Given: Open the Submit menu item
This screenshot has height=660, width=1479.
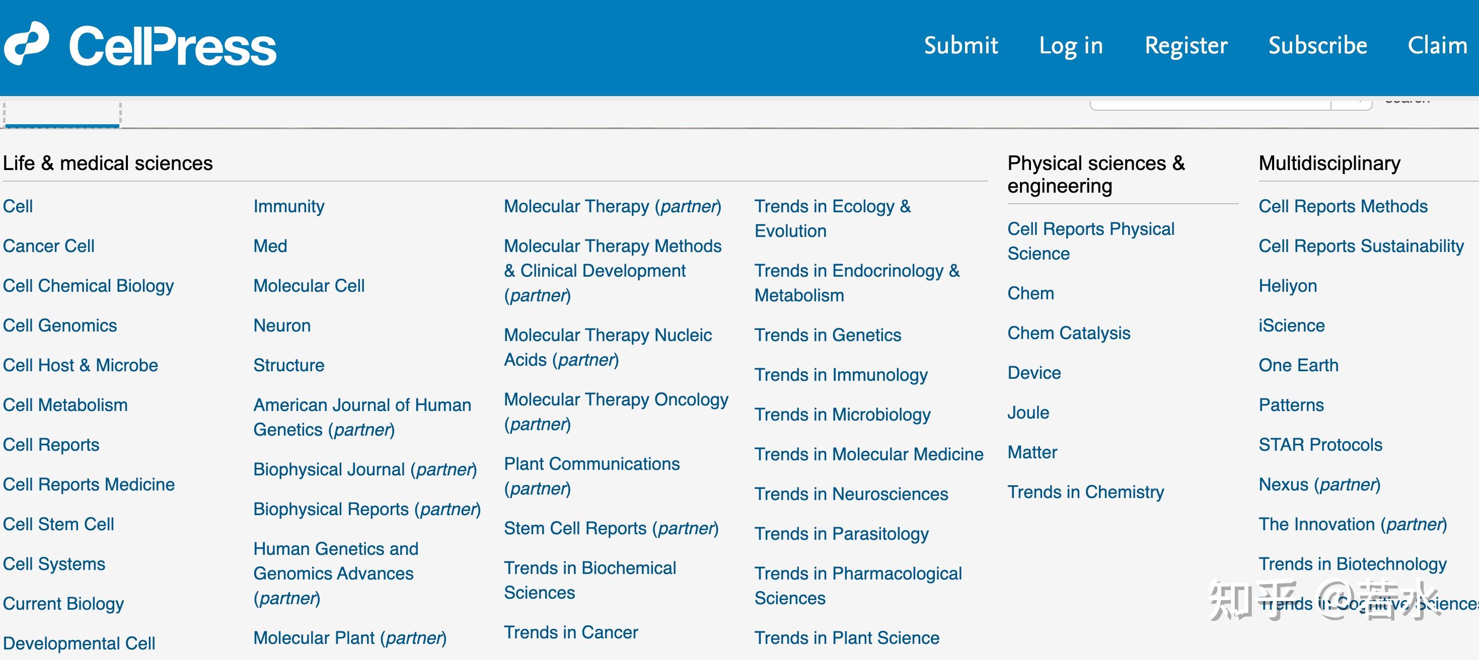Looking at the screenshot, I should click(960, 45).
